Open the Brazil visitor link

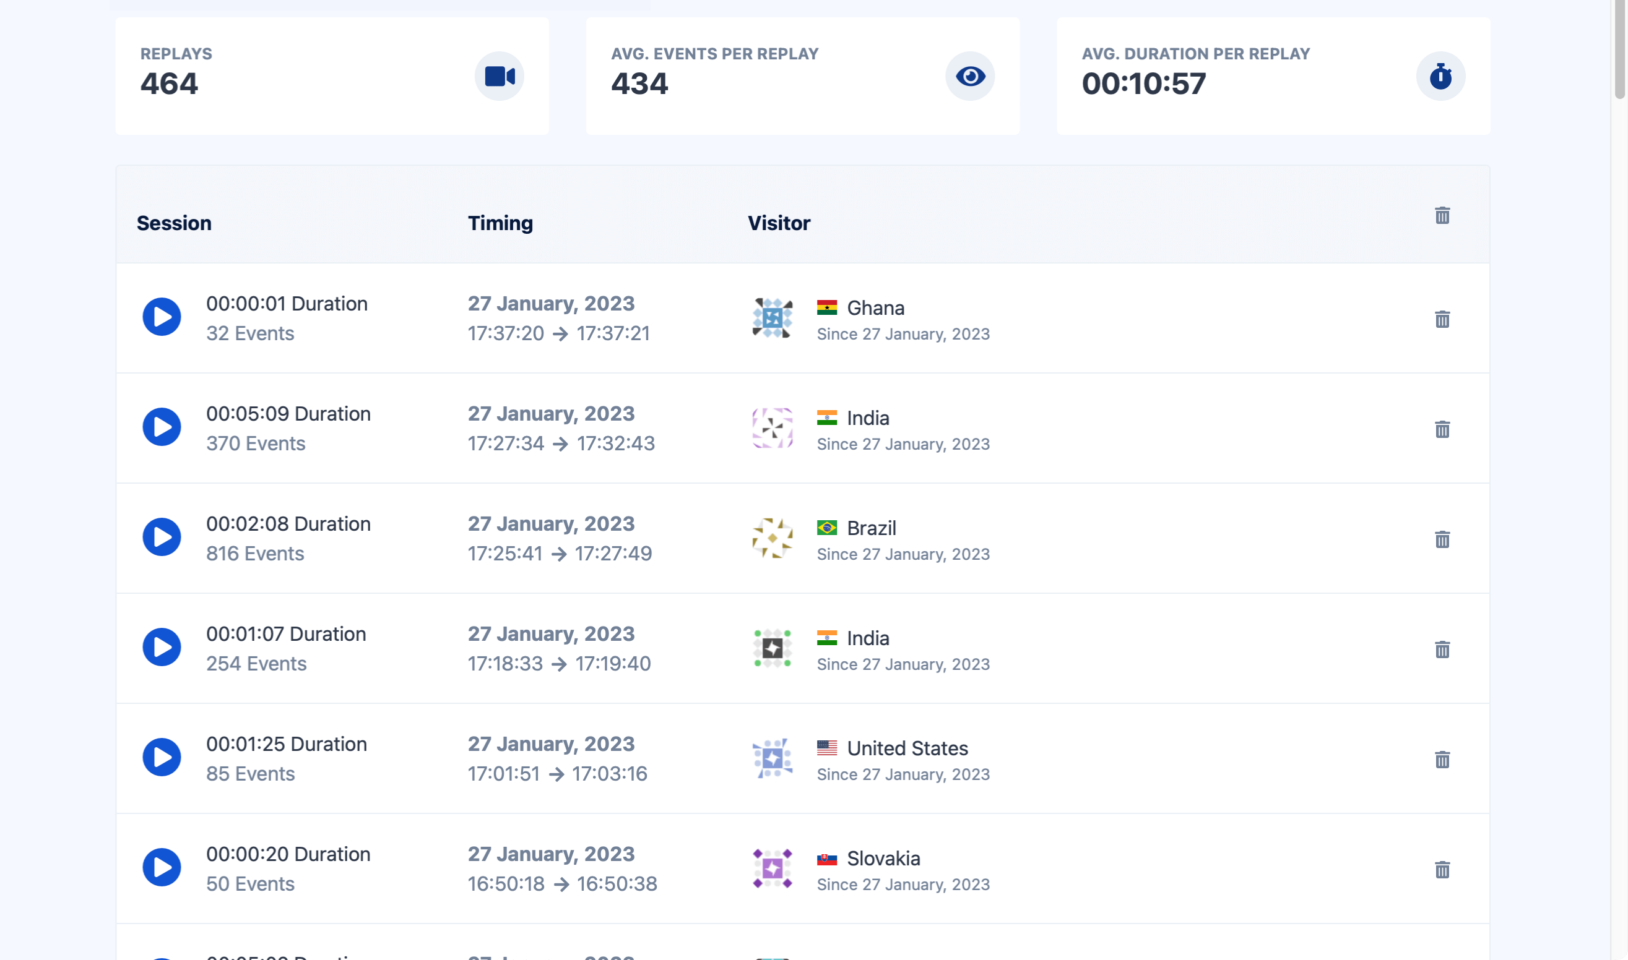pyautogui.click(x=872, y=528)
